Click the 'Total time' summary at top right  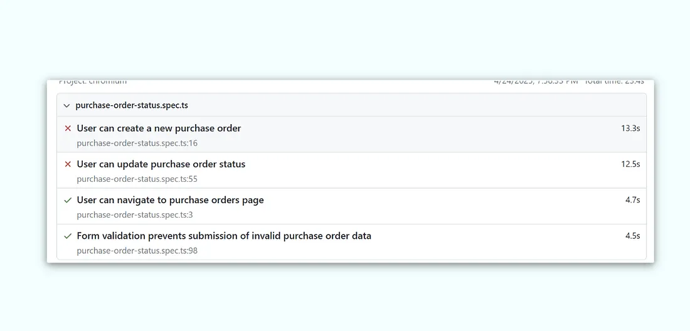[x=613, y=81]
